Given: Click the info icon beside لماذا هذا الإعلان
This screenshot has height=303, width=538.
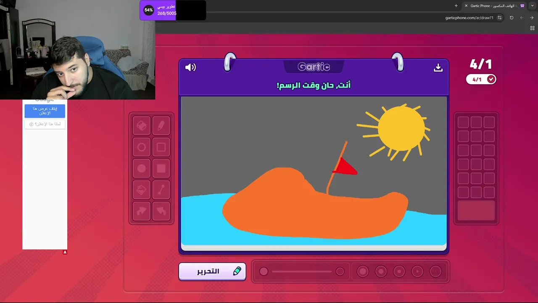Looking at the screenshot, I should pos(31,124).
